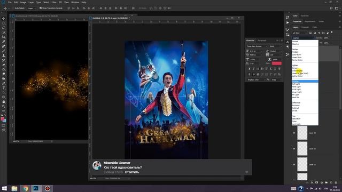Open the layer blend mode dropdown

[x=303, y=38]
